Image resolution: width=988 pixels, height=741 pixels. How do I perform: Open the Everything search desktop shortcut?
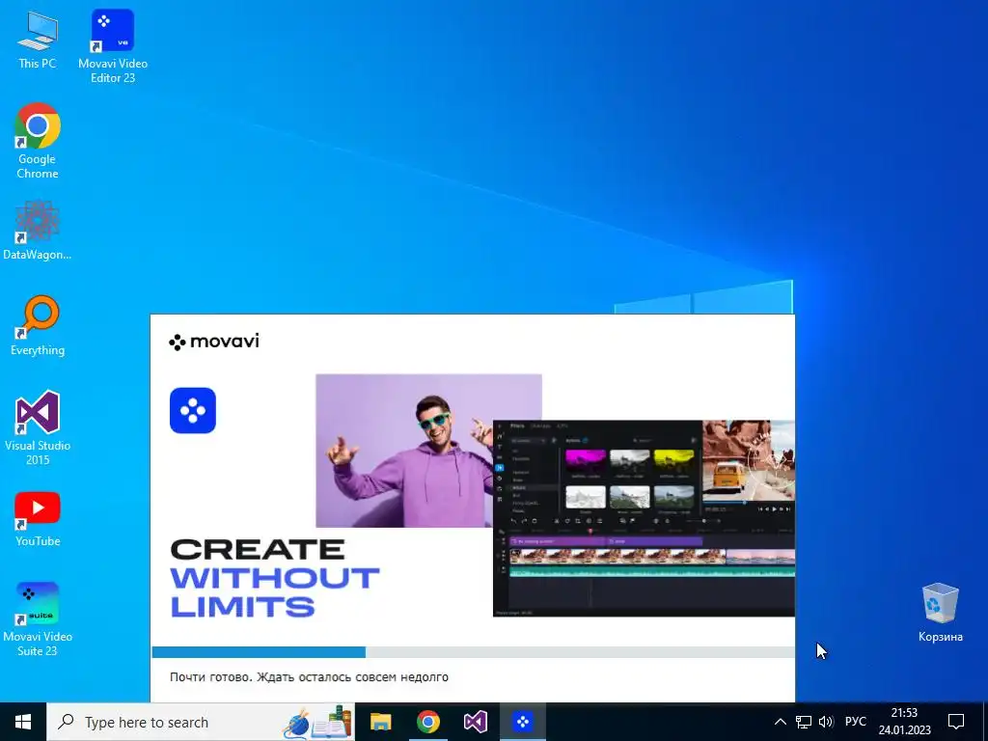tap(38, 326)
